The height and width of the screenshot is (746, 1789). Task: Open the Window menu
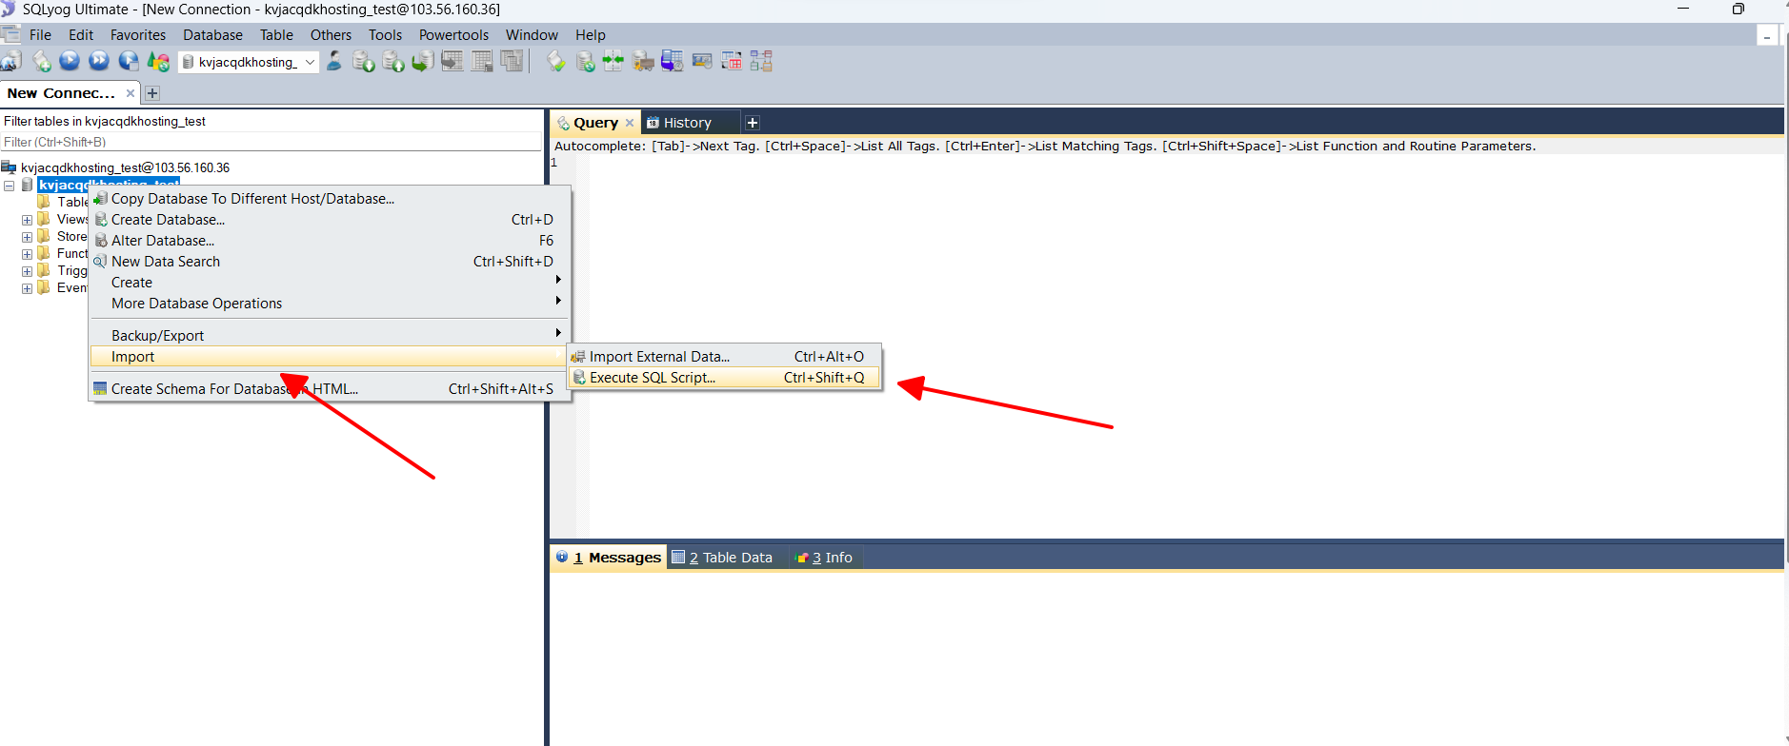tap(532, 35)
